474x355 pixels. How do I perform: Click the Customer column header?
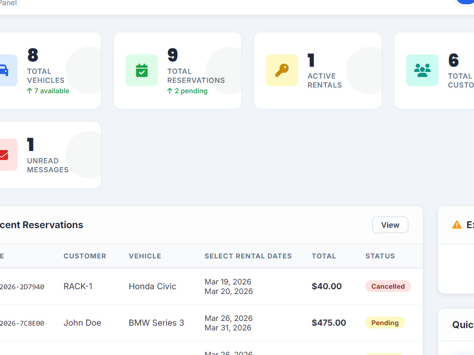(85, 256)
